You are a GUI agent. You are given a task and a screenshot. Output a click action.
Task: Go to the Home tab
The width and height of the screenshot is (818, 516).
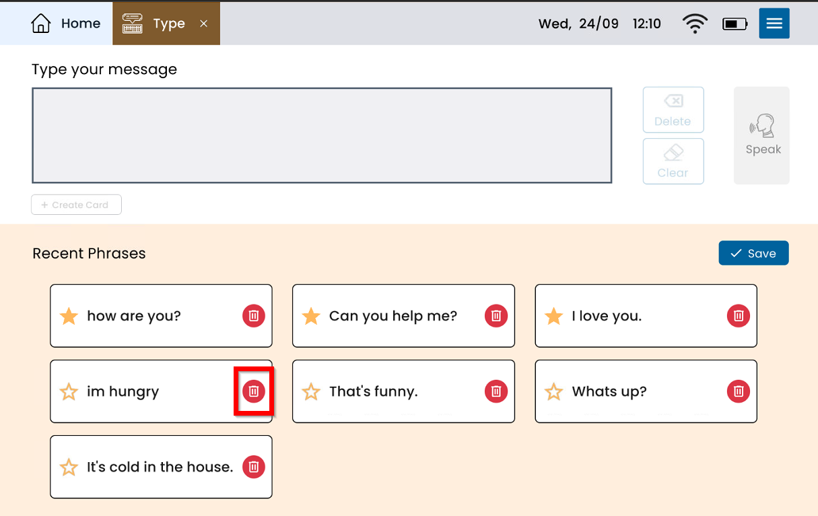click(x=66, y=24)
